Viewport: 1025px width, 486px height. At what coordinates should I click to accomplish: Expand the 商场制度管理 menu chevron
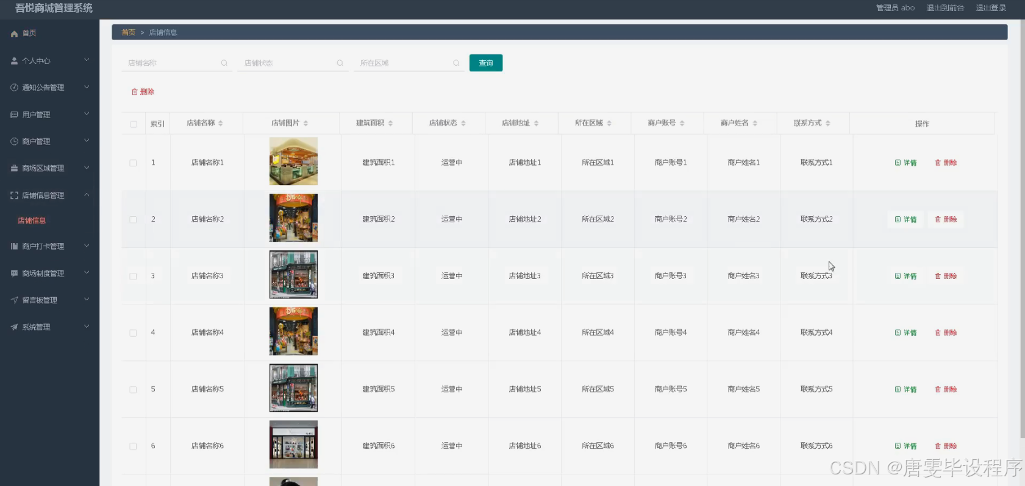point(87,272)
